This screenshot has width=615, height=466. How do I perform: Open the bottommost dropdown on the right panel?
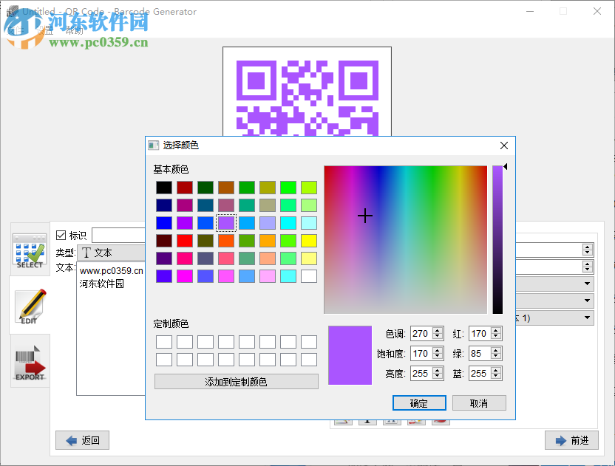586,318
